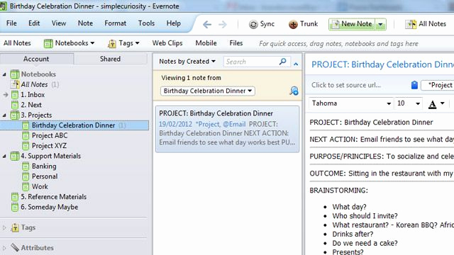
Task: Open the 2. Next notebook
Action: (x=31, y=105)
